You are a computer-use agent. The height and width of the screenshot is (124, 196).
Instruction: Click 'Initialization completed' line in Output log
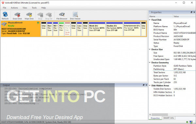tap(28, 88)
